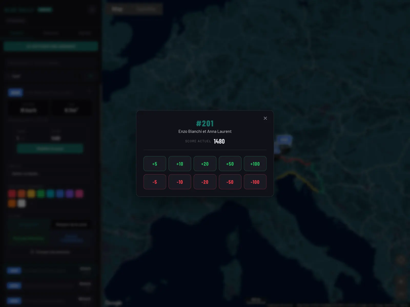Screen dimensions: 410x307
Task: Click the -10 penalty button
Action: coord(180,182)
